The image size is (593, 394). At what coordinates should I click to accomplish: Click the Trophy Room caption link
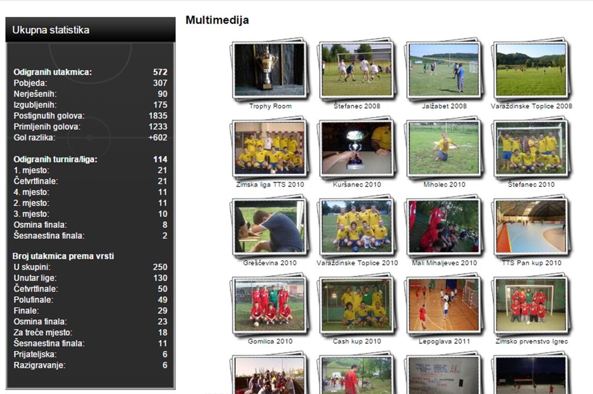tap(270, 107)
